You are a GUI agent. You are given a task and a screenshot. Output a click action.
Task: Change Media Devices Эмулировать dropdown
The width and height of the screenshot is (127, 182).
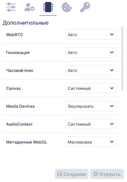pyautogui.click(x=91, y=106)
